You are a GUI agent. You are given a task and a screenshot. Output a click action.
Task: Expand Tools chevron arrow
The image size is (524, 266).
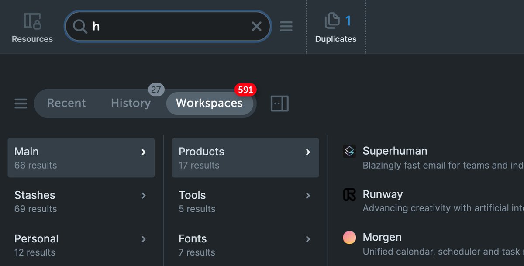pyautogui.click(x=308, y=196)
